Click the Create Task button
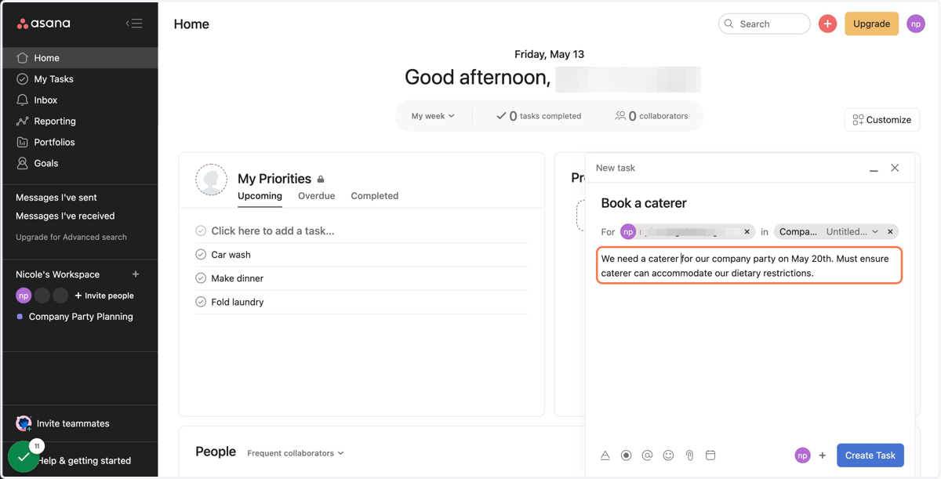The height and width of the screenshot is (479, 941). point(870,455)
